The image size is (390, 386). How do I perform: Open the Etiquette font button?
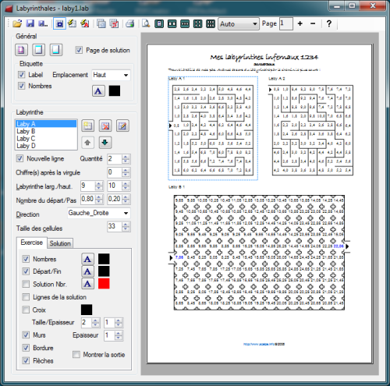pyautogui.click(x=98, y=91)
